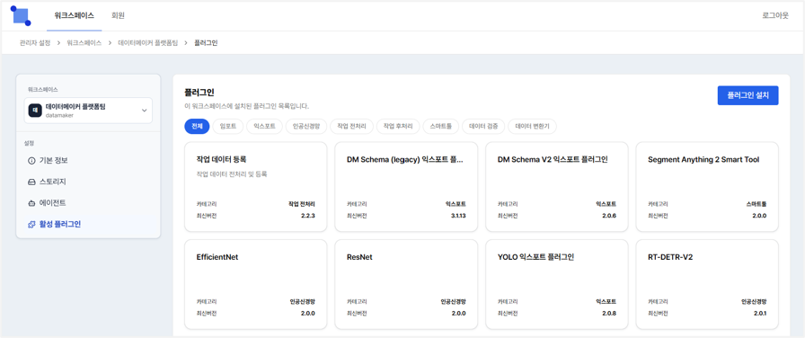Switch to the 워크스페이스 top tab
805x338 pixels.
(x=75, y=15)
